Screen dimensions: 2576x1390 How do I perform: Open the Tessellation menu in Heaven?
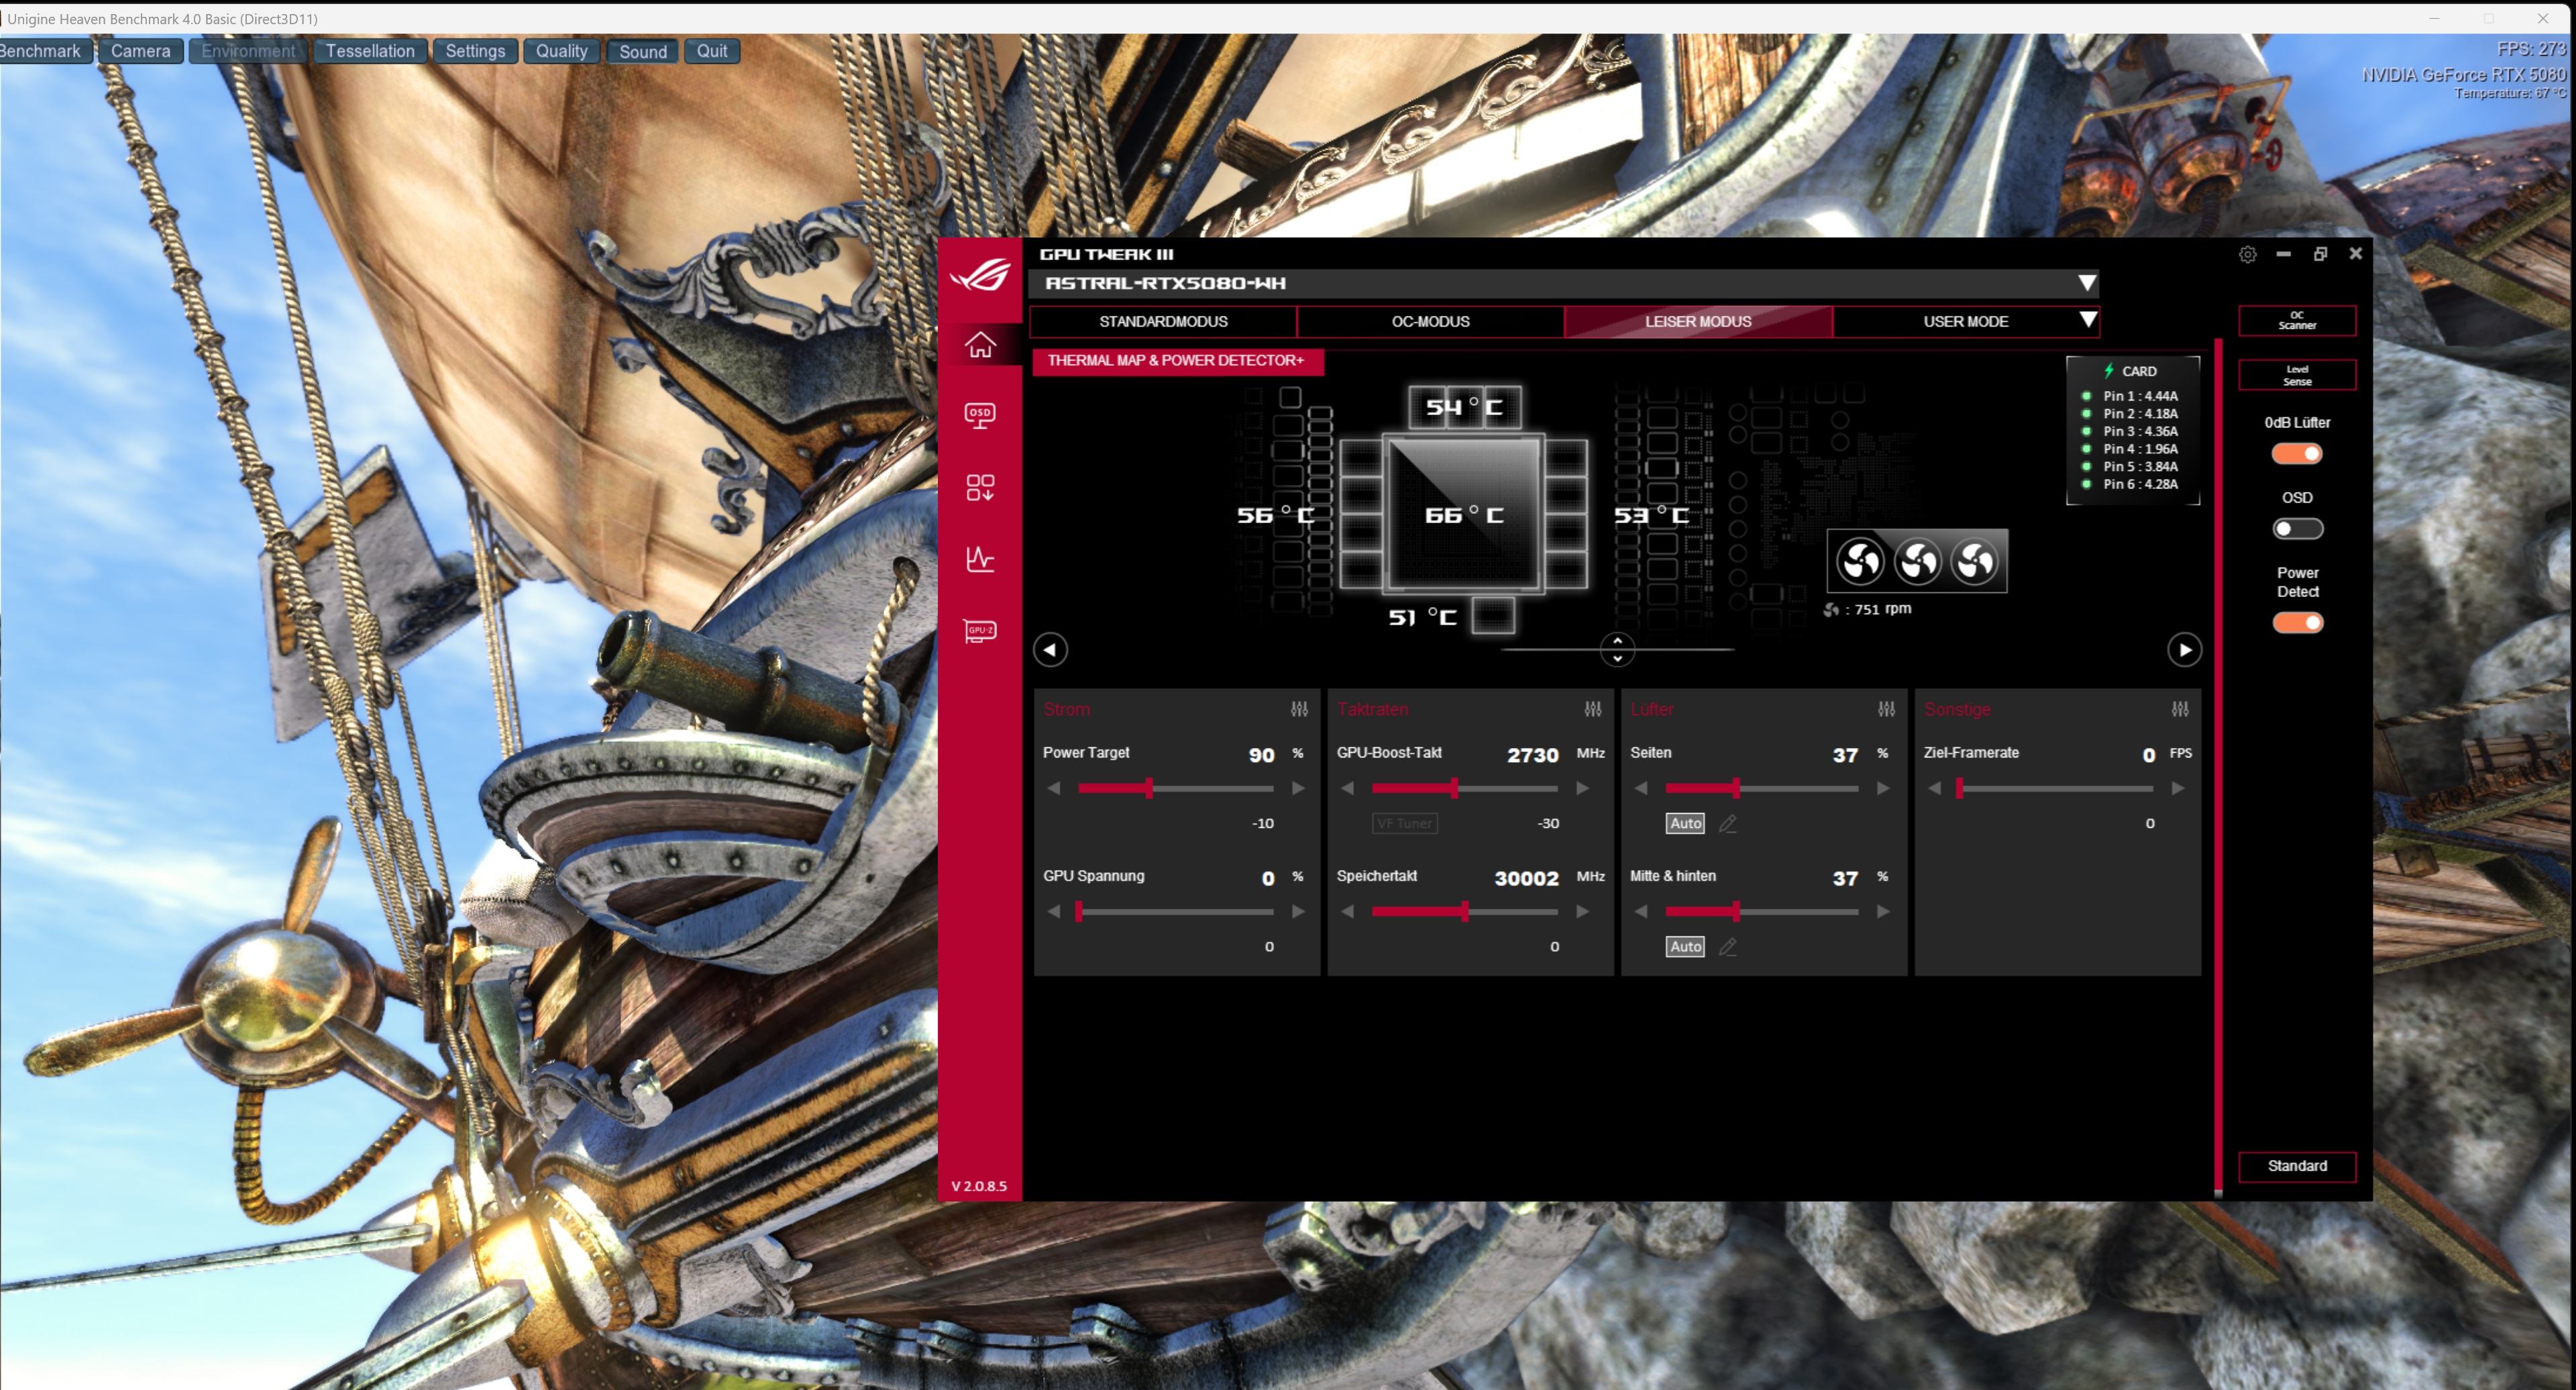[x=370, y=51]
